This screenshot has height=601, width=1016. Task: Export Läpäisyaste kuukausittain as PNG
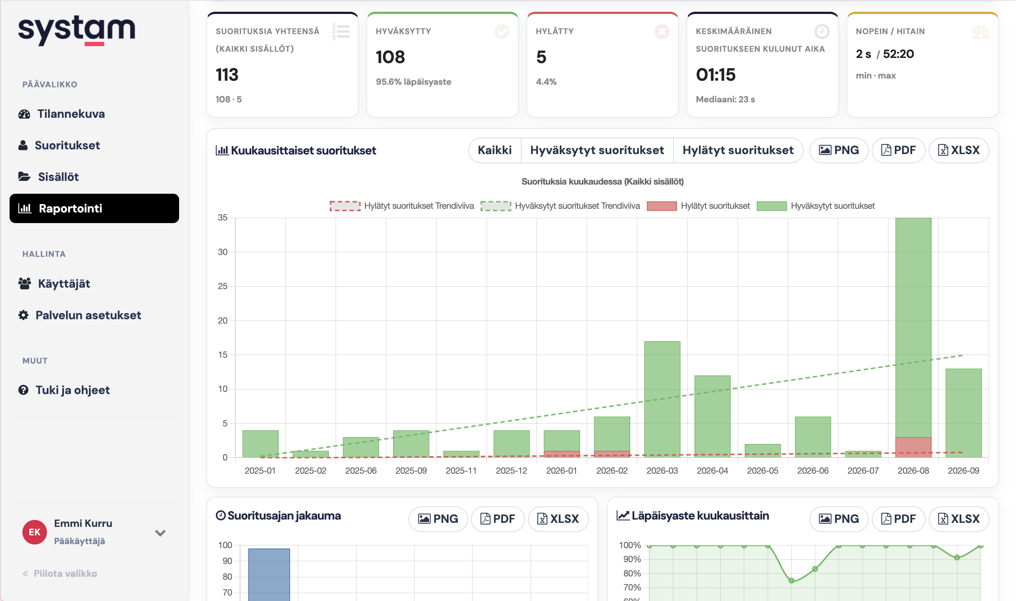[x=839, y=519]
